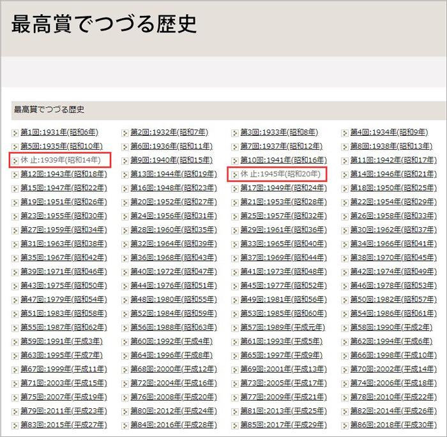The width and height of the screenshot is (447, 437).
Task: Open 第68回:2000年(平成12年)
Action: 174,369
